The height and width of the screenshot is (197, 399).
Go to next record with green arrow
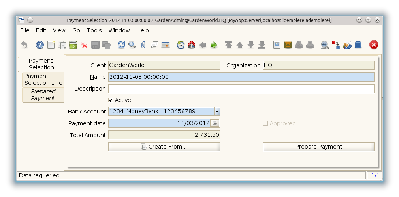click(x=214, y=45)
